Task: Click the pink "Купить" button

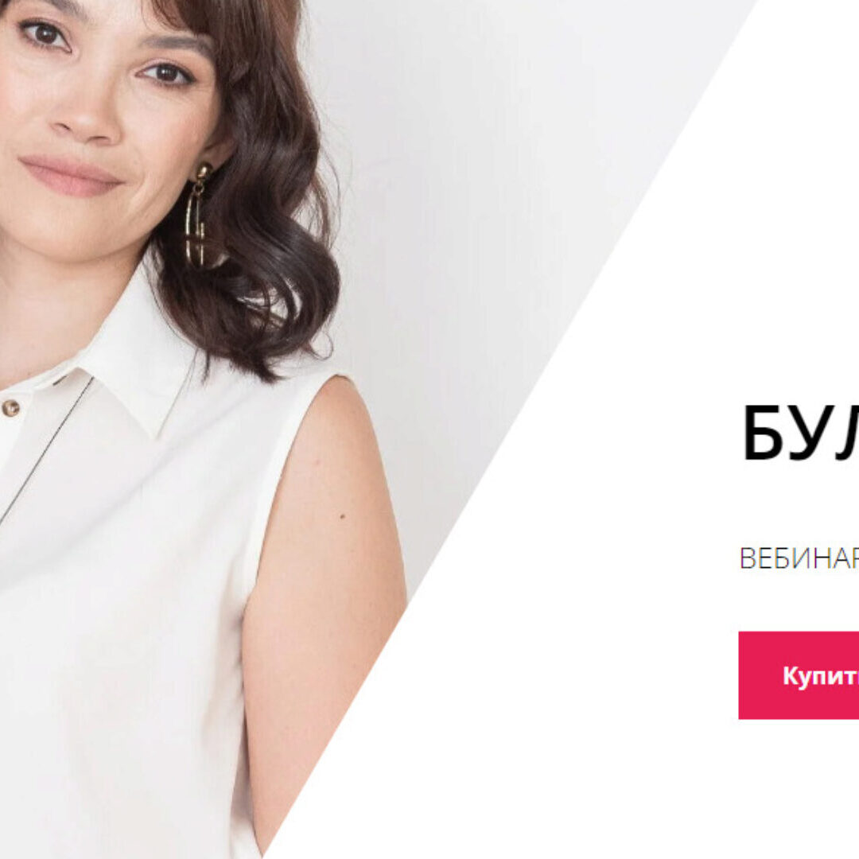Action: tap(799, 675)
